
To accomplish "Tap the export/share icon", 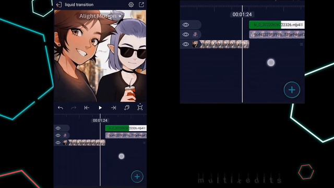I will (141, 5).
